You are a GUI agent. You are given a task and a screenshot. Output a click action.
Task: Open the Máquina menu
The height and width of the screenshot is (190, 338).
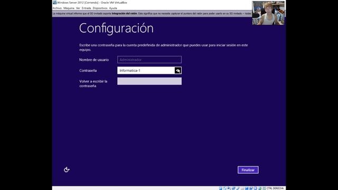point(69,8)
